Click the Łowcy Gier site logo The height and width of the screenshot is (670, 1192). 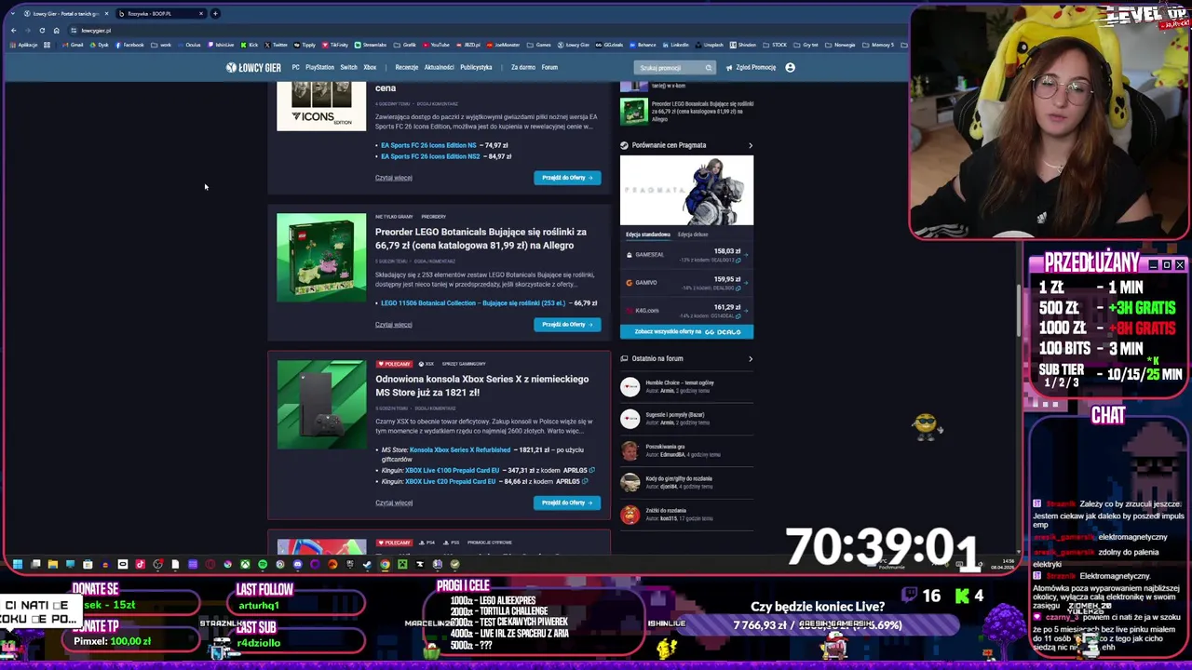[x=253, y=67]
